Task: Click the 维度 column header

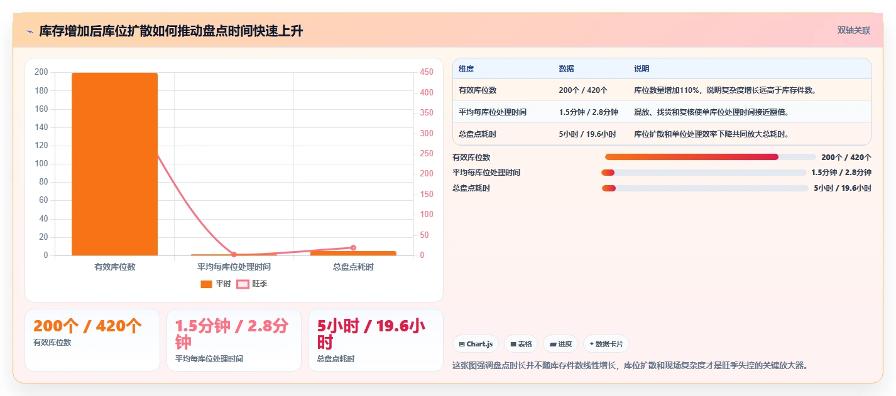Action: [x=466, y=69]
